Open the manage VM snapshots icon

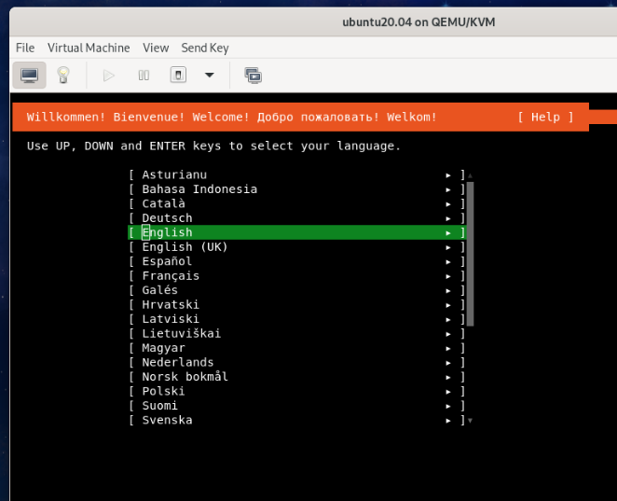253,75
